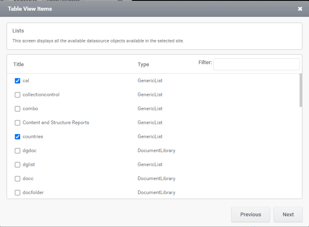
Task: Click the 'countries' title text
Action: (33, 137)
